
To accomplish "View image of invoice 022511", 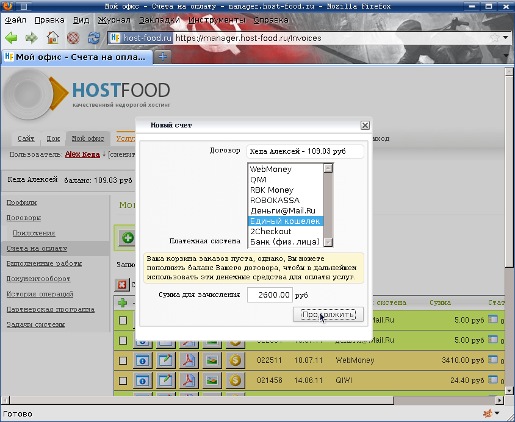I will click(212, 360).
